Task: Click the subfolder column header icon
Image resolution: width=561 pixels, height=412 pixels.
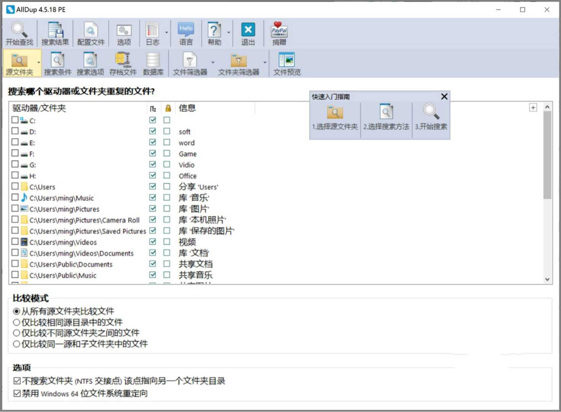Action: tap(153, 108)
